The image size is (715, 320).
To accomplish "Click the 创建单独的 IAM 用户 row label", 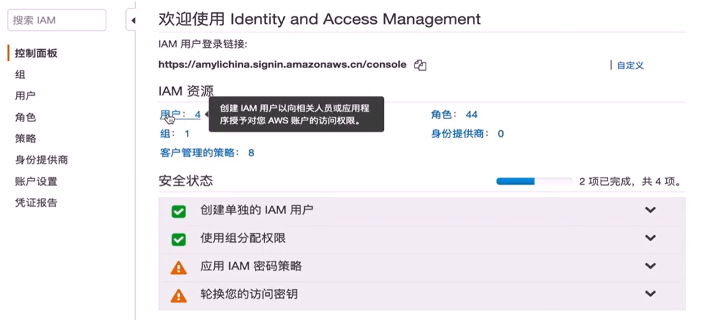I will (x=257, y=210).
